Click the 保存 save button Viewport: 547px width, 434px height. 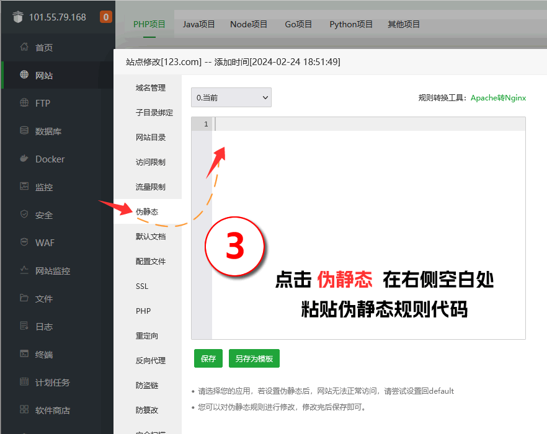click(x=208, y=358)
